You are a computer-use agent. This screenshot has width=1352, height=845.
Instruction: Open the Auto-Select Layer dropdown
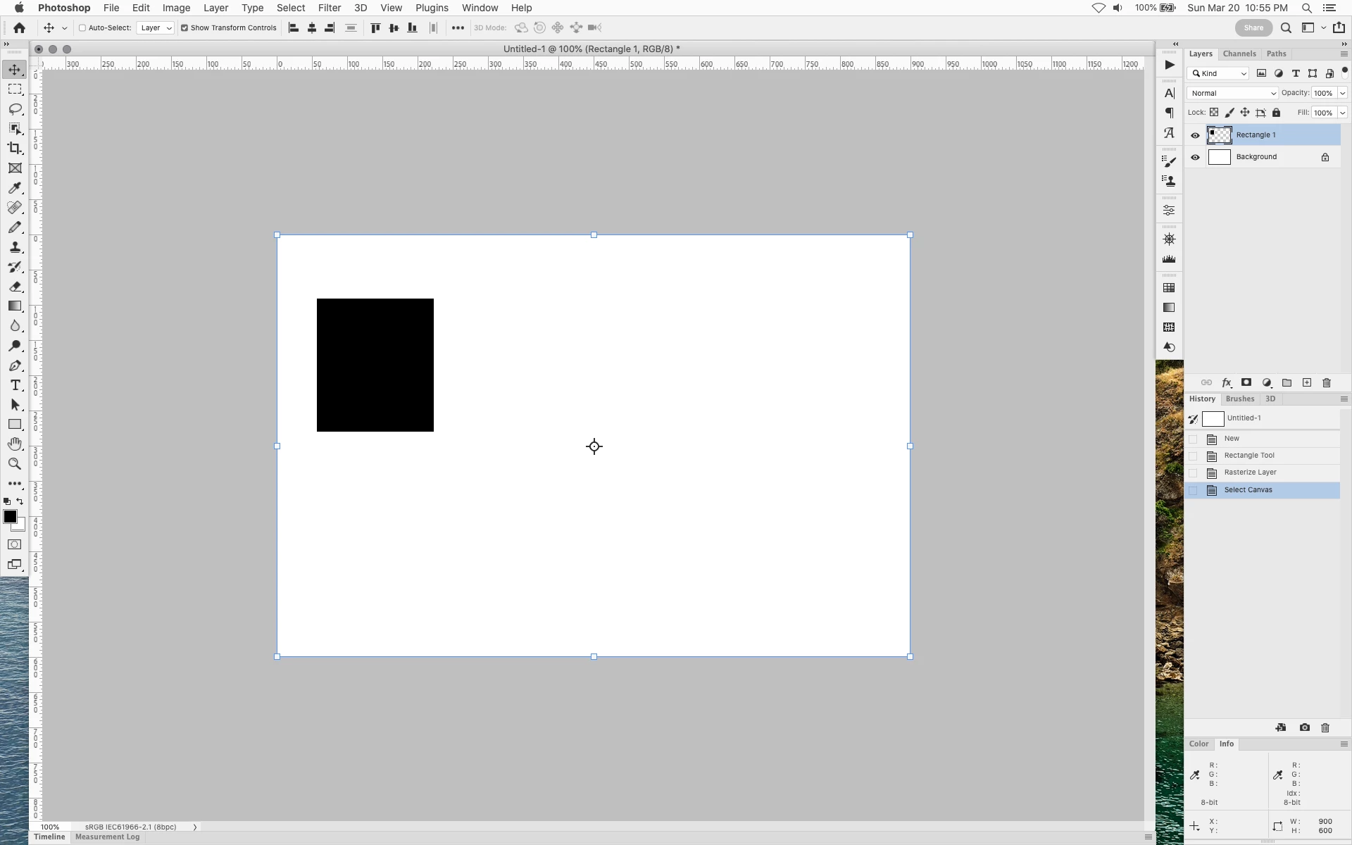coord(156,28)
